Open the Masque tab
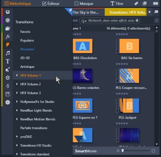The height and width of the screenshot is (157, 161). 84,4
